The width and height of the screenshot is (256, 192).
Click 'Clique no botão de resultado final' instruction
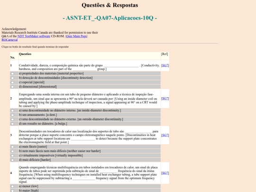(35, 47)
